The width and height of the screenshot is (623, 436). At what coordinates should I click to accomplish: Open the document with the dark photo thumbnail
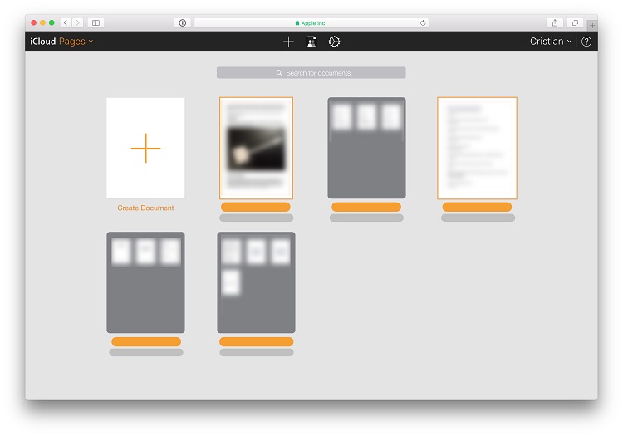(x=256, y=148)
